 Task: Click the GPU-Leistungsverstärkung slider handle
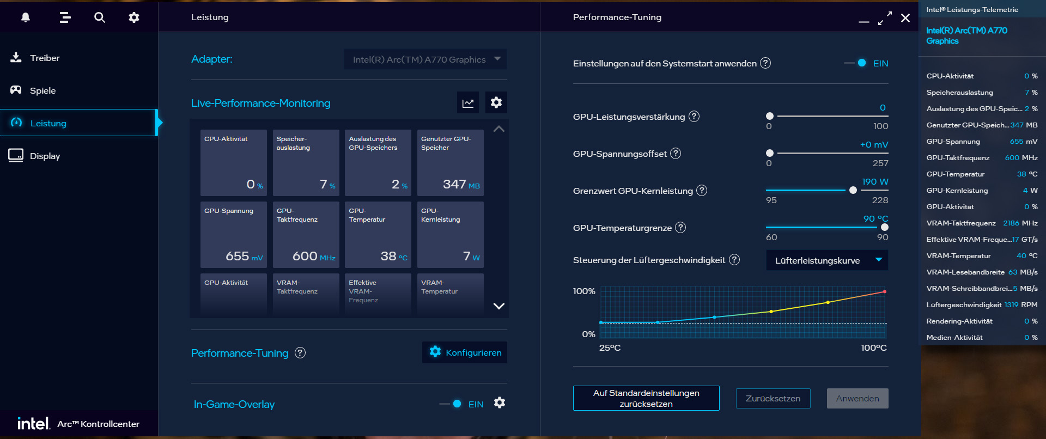tap(770, 116)
